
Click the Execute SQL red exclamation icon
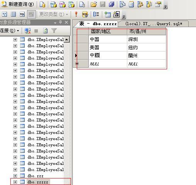point(76,14)
